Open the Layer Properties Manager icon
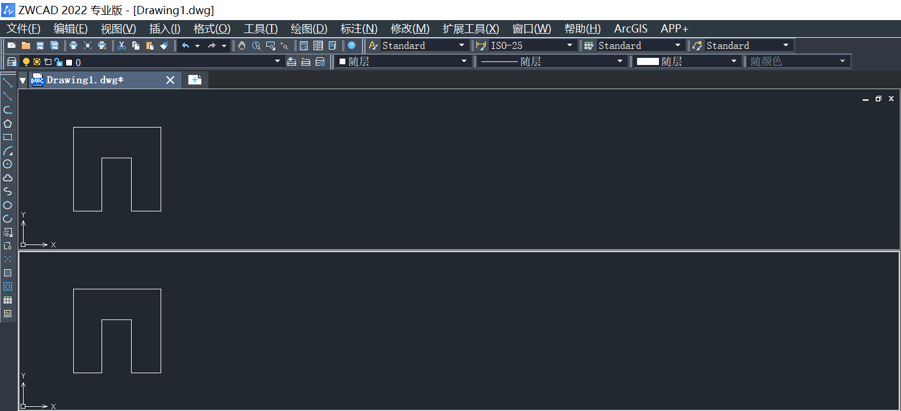This screenshot has width=901, height=411. (11, 61)
